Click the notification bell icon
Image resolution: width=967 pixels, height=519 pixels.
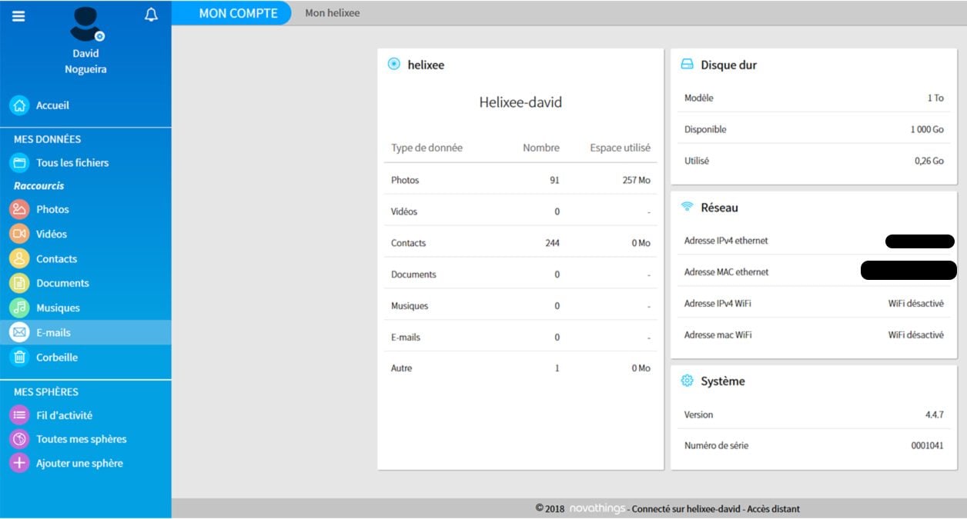tap(152, 15)
